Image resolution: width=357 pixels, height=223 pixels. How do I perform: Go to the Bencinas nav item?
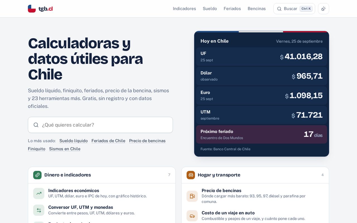(x=257, y=9)
